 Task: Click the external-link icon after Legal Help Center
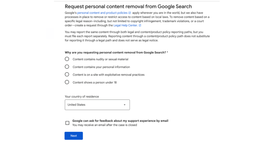tap(140, 25)
